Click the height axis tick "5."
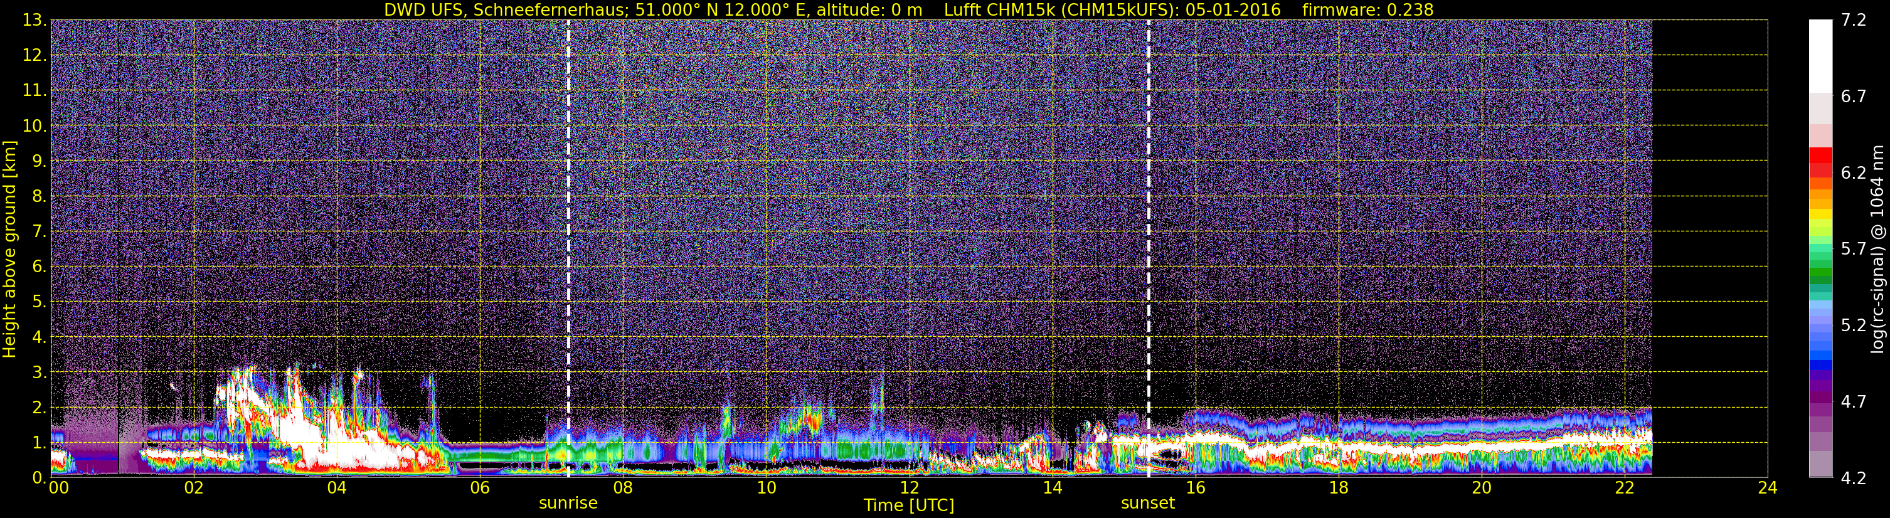 (x=39, y=302)
